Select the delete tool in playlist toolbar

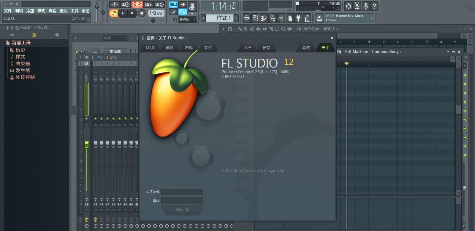(x=252, y=29)
